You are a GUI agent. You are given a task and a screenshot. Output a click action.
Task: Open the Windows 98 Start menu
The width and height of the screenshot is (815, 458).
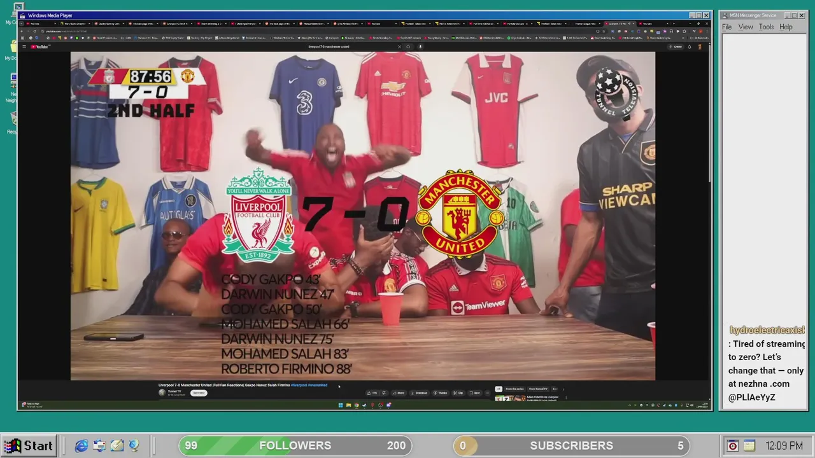(x=29, y=445)
